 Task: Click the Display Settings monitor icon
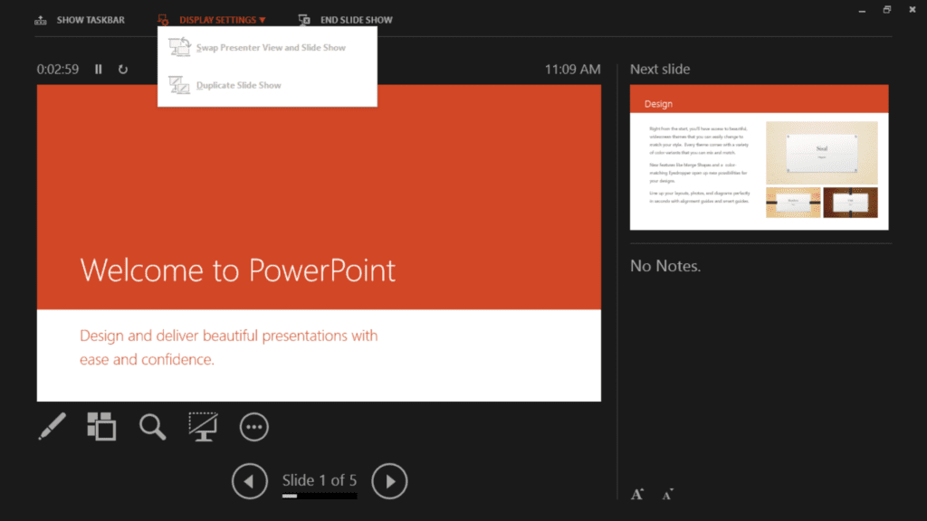(163, 20)
